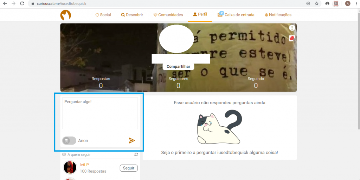Click the Compartilhar button
This screenshot has height=180, width=360.
tap(178, 66)
